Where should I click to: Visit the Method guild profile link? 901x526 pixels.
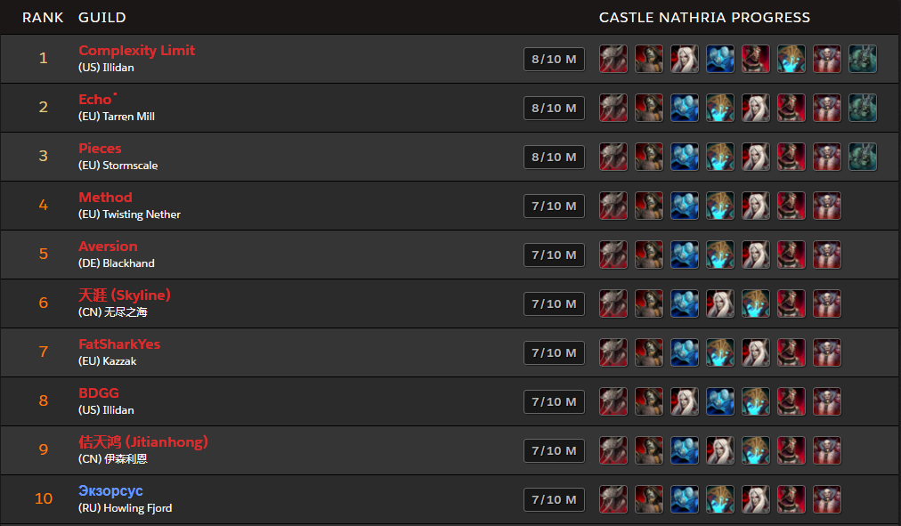(106, 197)
